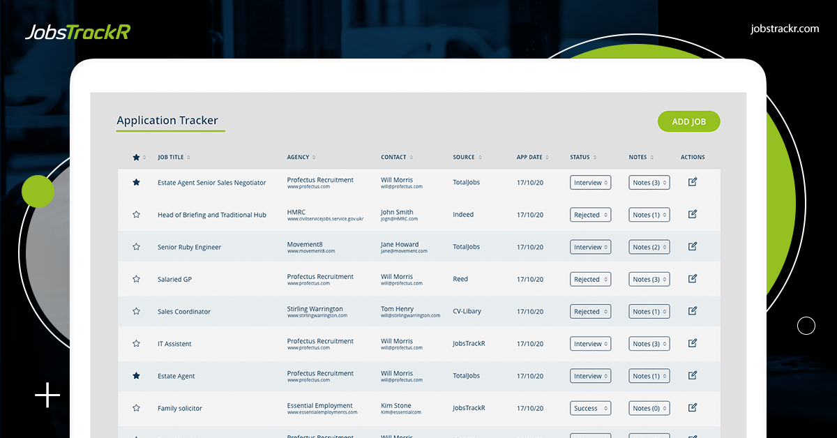Unfavorite Estate Agent Senior Sales Negotiator
This screenshot has height=438, width=837.
[x=136, y=182]
